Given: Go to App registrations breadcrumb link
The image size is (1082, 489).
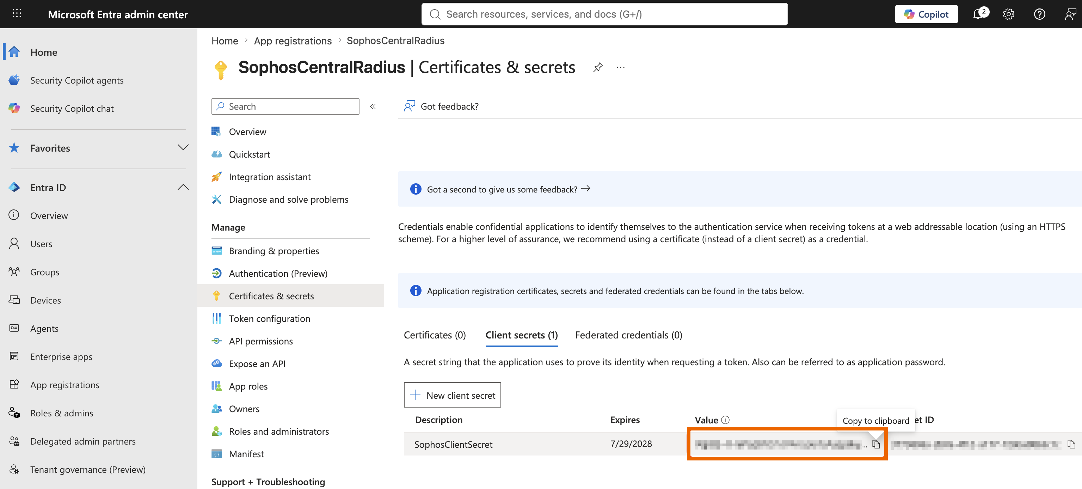Looking at the screenshot, I should click(x=293, y=41).
